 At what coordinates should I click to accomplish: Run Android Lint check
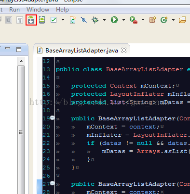[54, 20]
